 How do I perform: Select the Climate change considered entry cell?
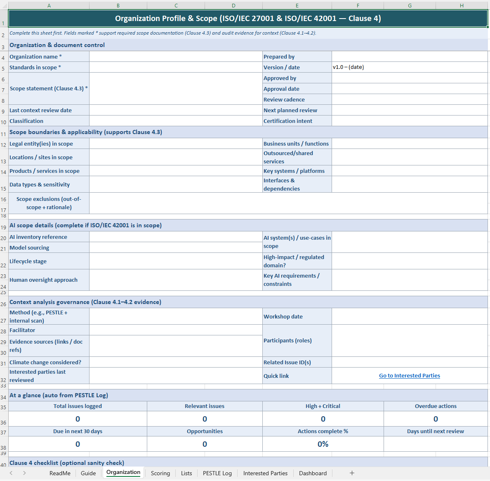click(176, 362)
